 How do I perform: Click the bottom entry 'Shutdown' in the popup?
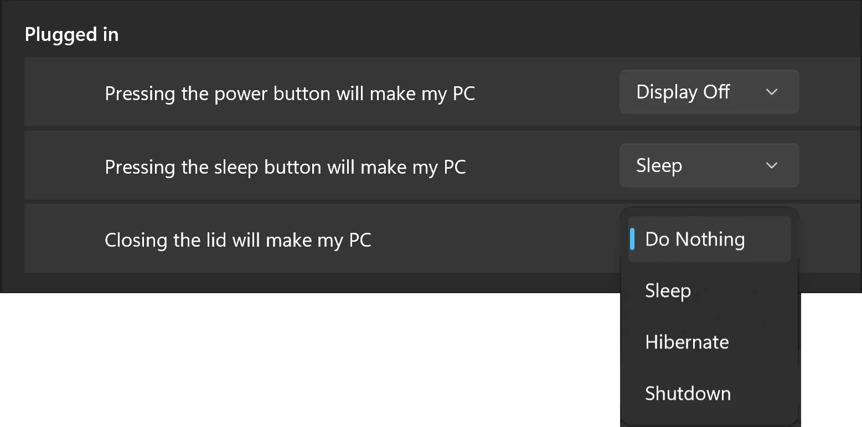click(x=688, y=393)
